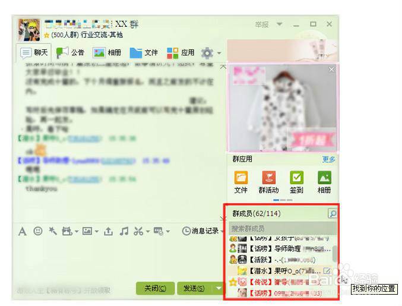Click the 关闭(C) button
The height and width of the screenshot is (306, 402).
point(156,288)
